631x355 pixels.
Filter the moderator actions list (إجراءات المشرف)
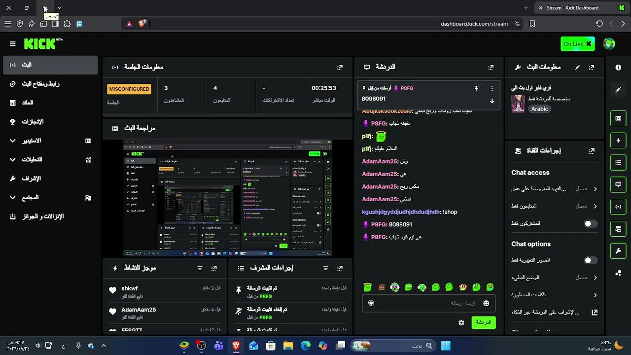pos(325,268)
